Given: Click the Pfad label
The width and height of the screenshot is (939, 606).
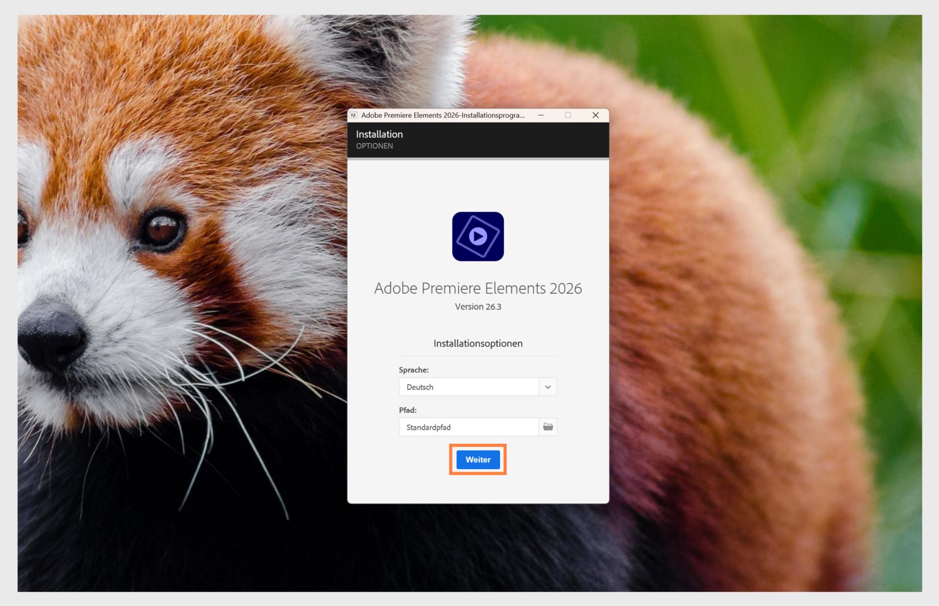Looking at the screenshot, I should pos(407,410).
